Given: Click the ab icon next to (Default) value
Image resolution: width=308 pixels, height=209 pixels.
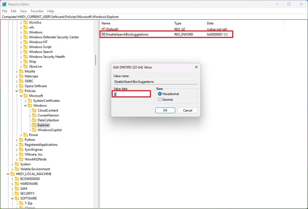Looking at the screenshot, I should coord(103,29).
